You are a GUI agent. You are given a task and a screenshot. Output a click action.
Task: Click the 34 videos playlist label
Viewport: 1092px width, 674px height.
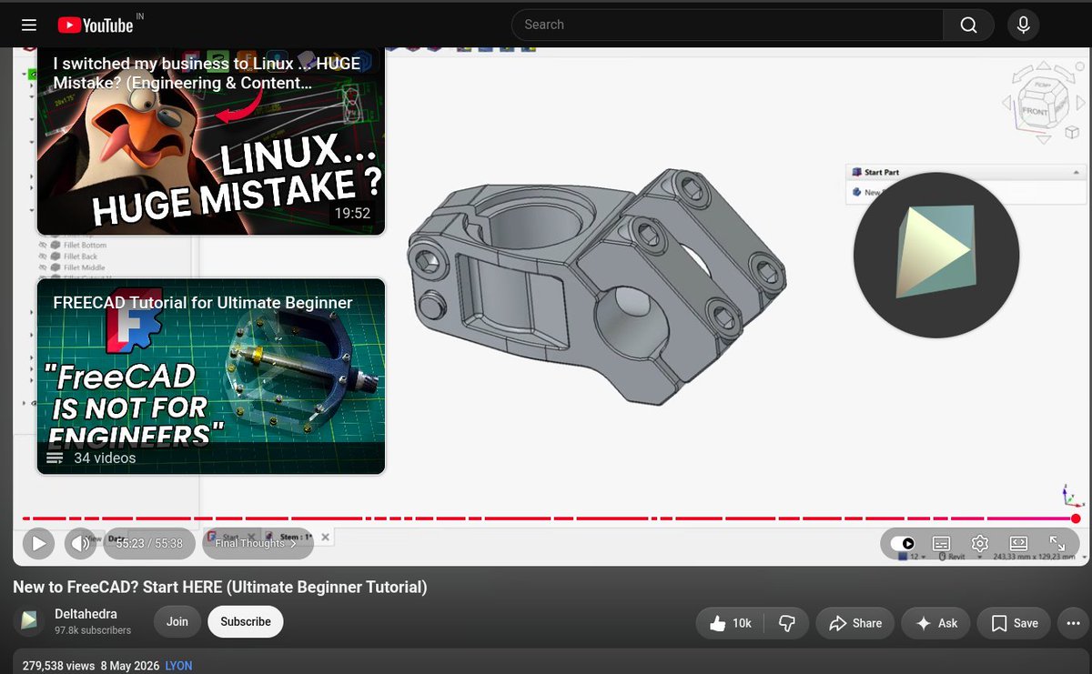105,458
